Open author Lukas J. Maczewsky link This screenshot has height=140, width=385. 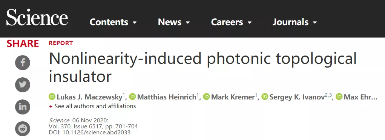90,97
